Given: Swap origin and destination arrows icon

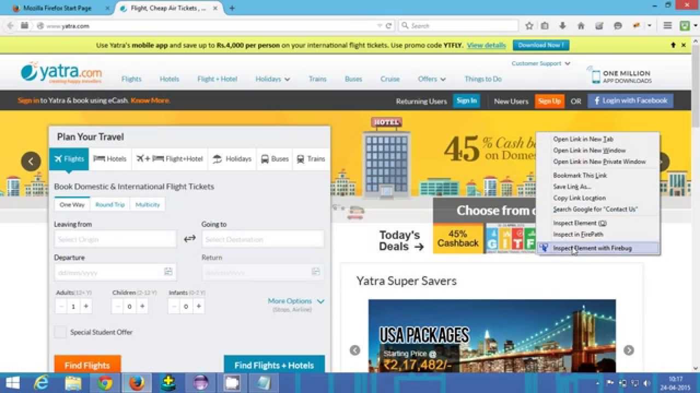Looking at the screenshot, I should point(189,239).
